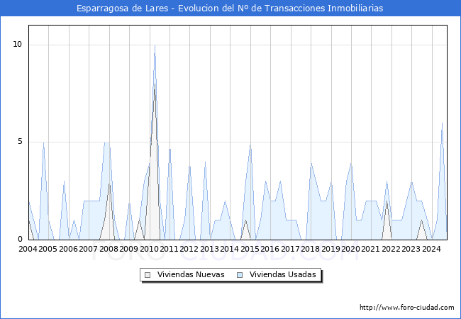Screen dimensions: 461x319
Task: Click the 2024 used homes peak at 6
Action: (x=442, y=123)
